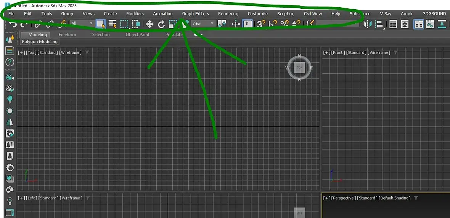
Task: Open the [Default Shading] menu in Perspective viewport
Action: coord(395,198)
